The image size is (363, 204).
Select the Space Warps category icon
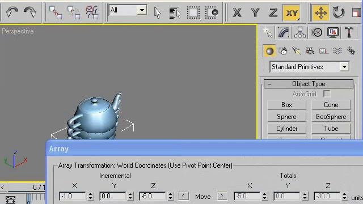(337, 51)
